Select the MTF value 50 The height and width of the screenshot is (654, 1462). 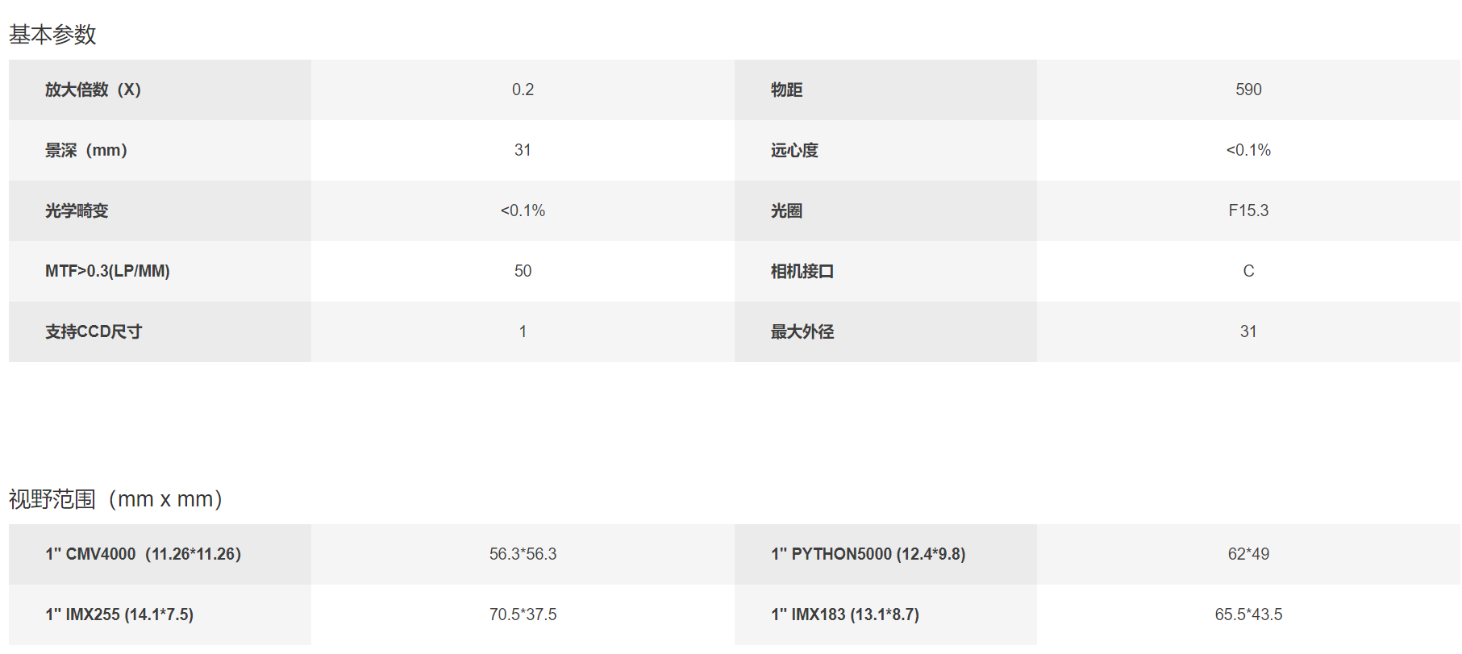tap(523, 271)
